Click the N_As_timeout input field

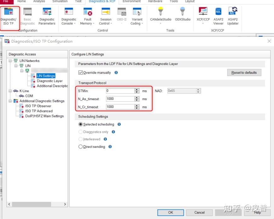[x=120, y=99]
